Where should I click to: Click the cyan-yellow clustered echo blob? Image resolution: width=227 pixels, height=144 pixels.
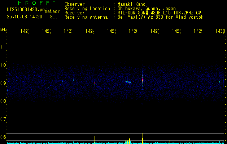[128, 82]
